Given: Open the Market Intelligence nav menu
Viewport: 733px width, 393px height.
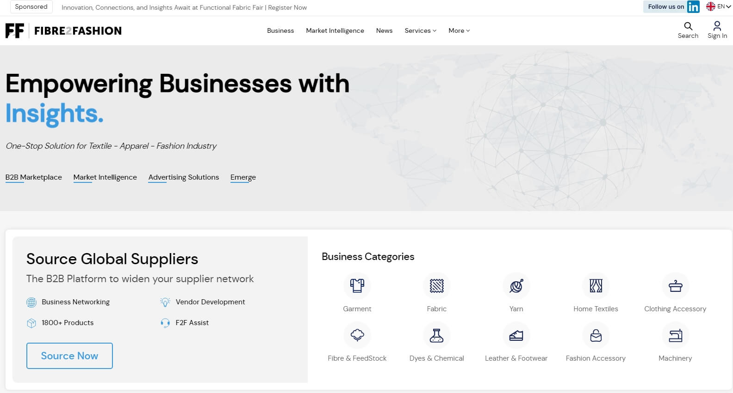Looking at the screenshot, I should click(x=335, y=30).
